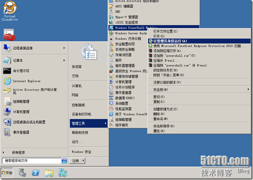Open the 管理工具 submenu
The image size is (253, 180).
[89, 123]
